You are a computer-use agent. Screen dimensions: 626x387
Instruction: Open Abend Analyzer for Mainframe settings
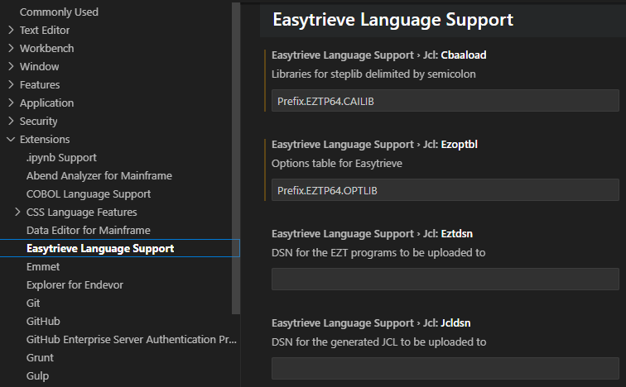[99, 175]
